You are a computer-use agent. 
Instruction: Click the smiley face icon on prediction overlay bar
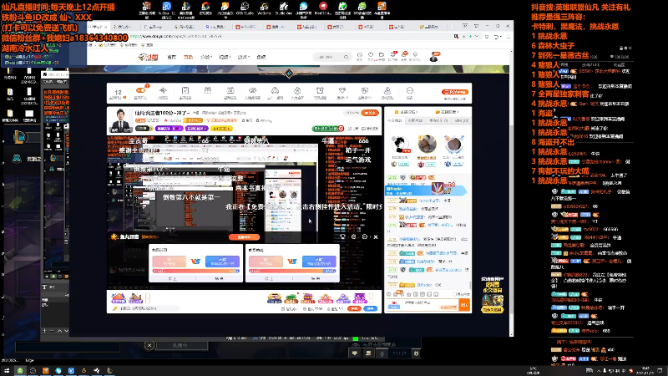click(x=365, y=236)
